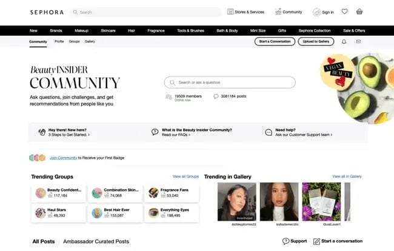Focus the Search or ask a question field
394x251 pixels.
tap(230, 82)
